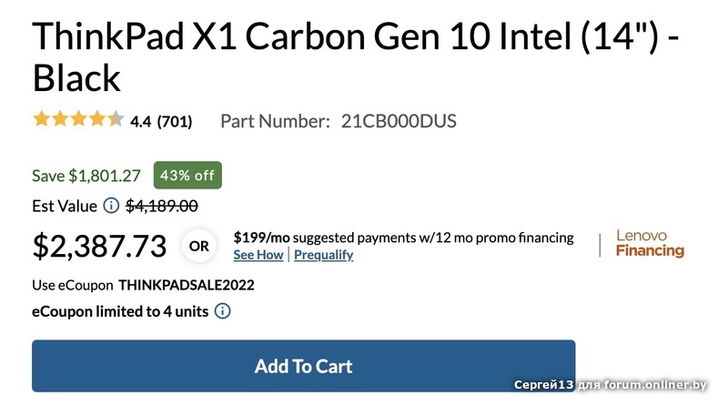Click the crossed-out $4,189.00 price
Screen dimensions: 728x406
coord(162,206)
